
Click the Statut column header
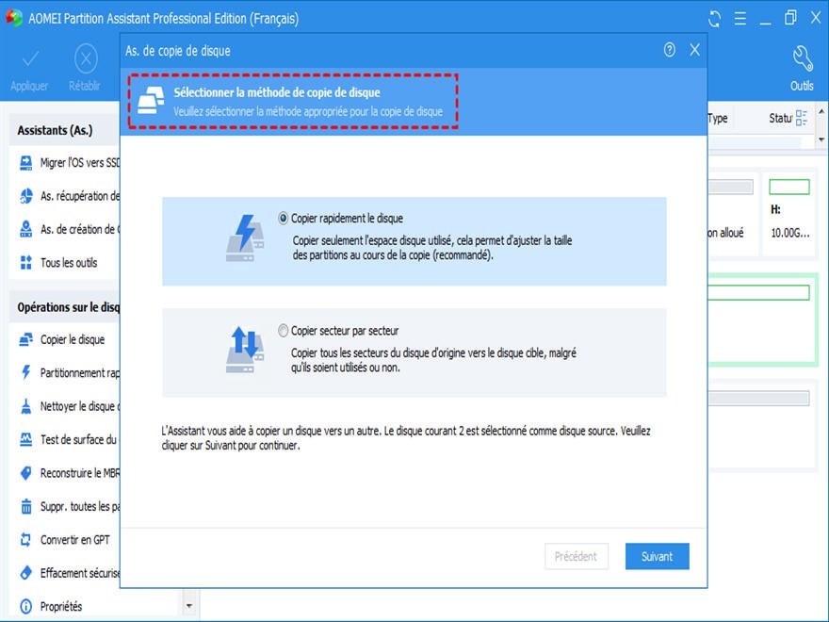780,118
